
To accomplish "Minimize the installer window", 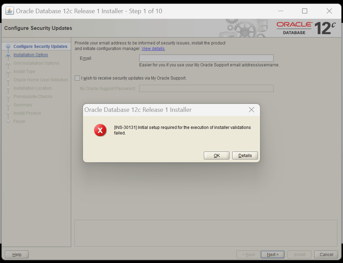I will click(x=281, y=11).
